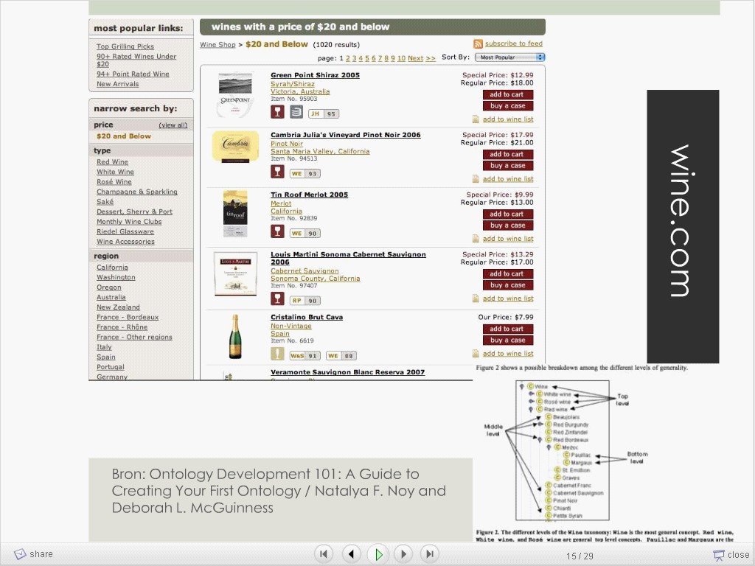Open Veramonte Sauvignon Blanc Reserva 2007
This screenshot has width=755, height=566.
[348, 372]
